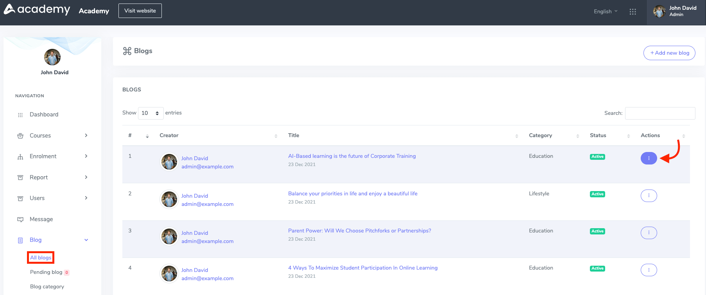Click the Message icon in sidebar

pyautogui.click(x=20, y=220)
